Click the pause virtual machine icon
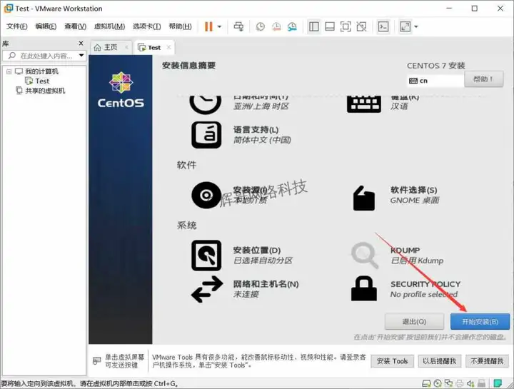 click(x=208, y=26)
